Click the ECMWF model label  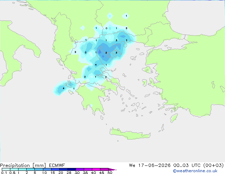(57, 165)
